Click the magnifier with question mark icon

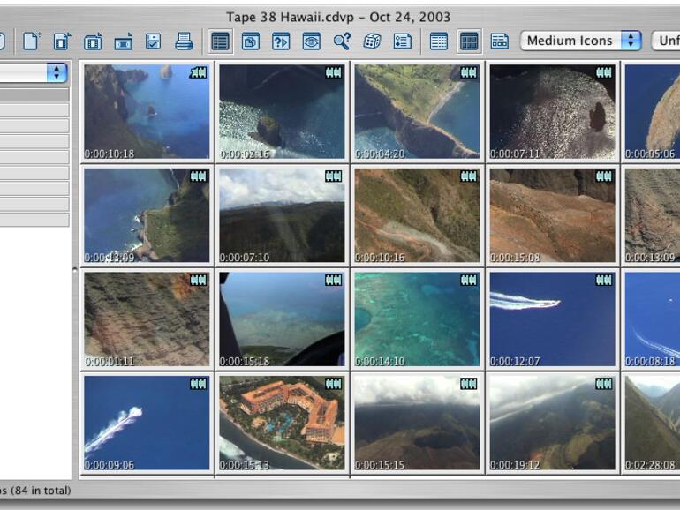click(x=342, y=41)
